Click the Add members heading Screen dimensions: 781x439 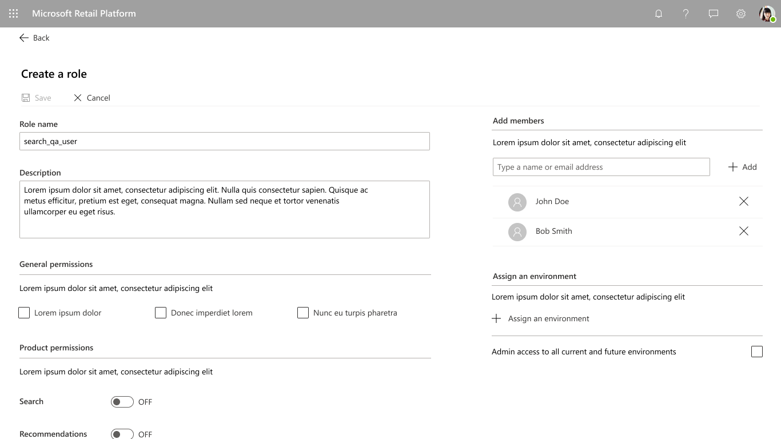(x=519, y=121)
